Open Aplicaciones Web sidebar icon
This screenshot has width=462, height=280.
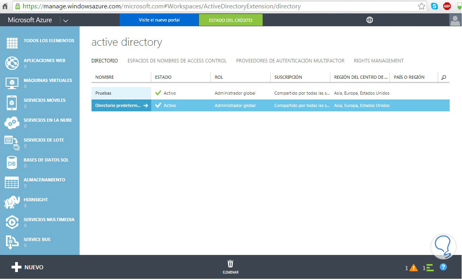point(12,63)
